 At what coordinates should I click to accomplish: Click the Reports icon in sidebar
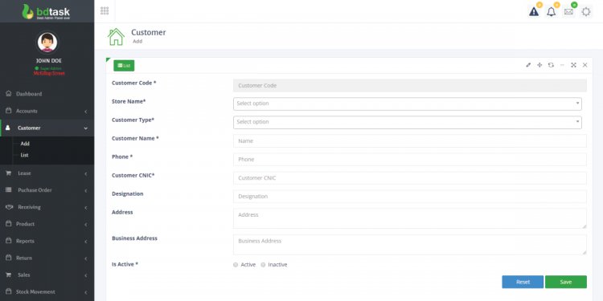(x=9, y=241)
